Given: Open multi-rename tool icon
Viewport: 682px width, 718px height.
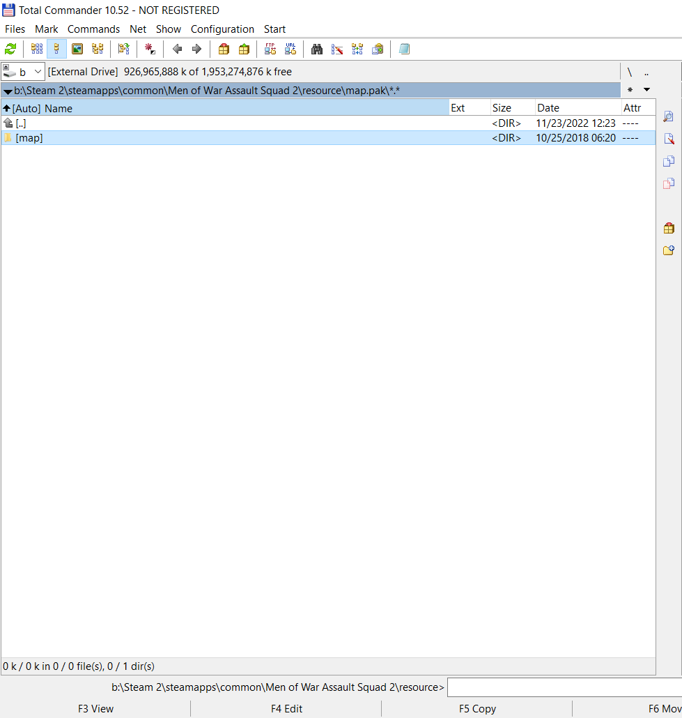Looking at the screenshot, I should [x=337, y=49].
